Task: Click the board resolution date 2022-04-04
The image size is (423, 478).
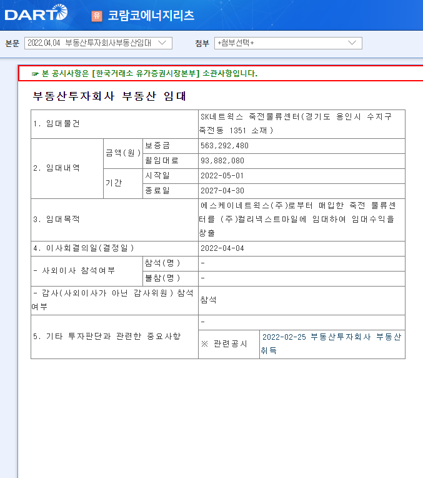Action: pos(222,248)
